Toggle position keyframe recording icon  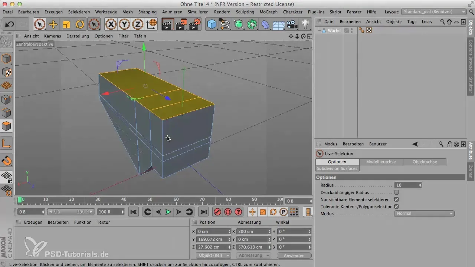(252, 212)
